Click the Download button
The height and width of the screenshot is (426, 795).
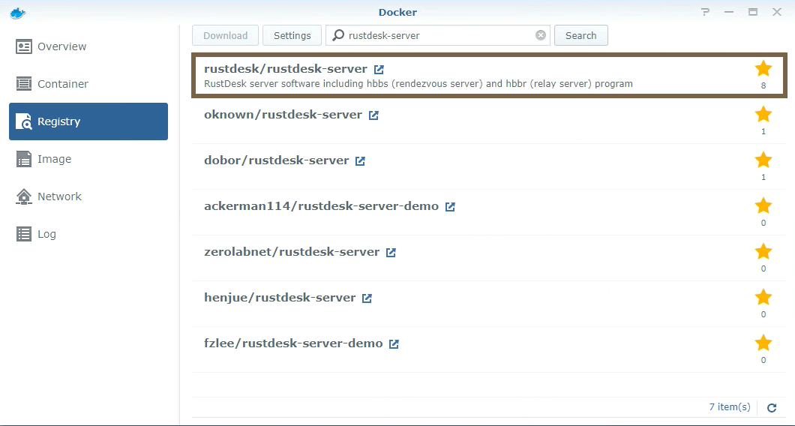(225, 35)
